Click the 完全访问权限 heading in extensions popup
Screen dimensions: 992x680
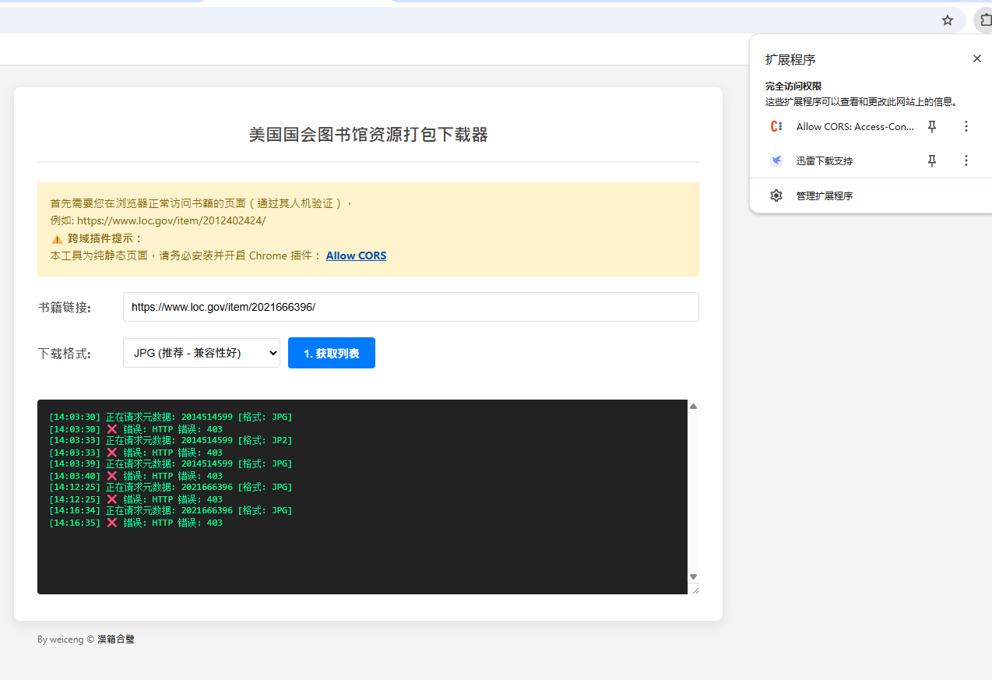click(793, 86)
